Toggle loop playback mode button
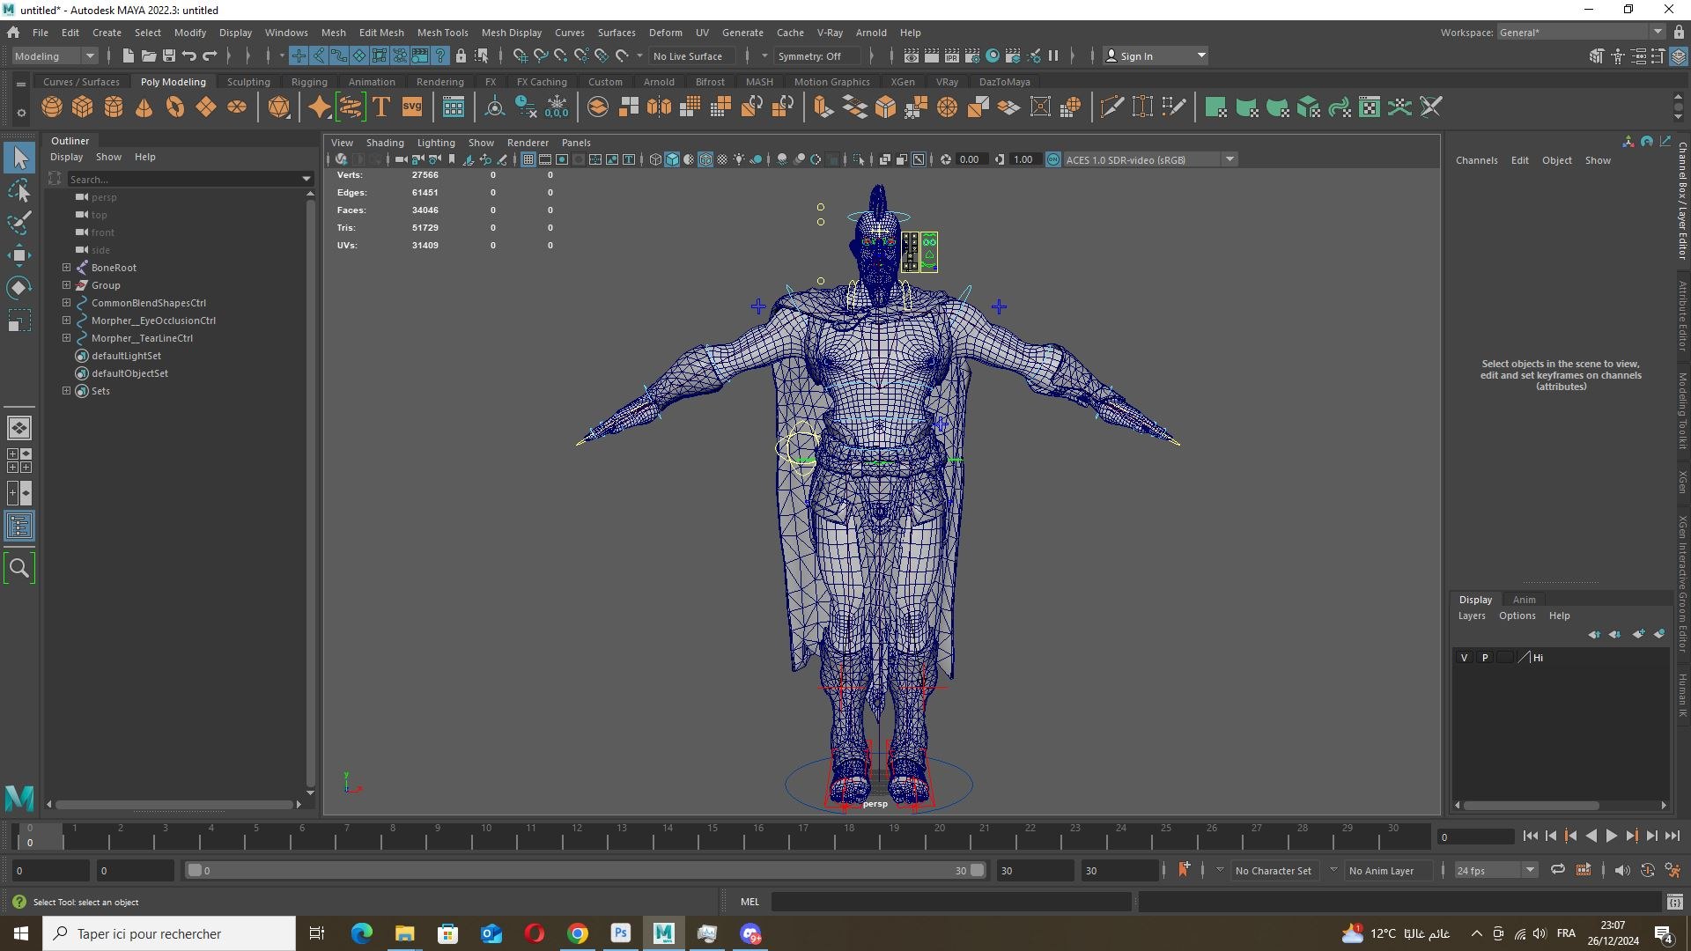This screenshot has height=951, width=1691. 1558,870
